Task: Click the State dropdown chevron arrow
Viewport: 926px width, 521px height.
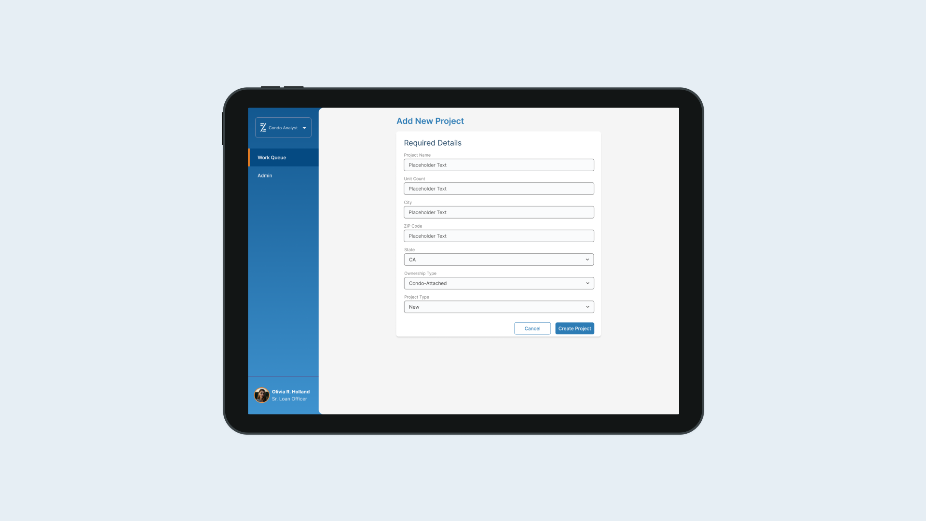Action: coord(587,259)
